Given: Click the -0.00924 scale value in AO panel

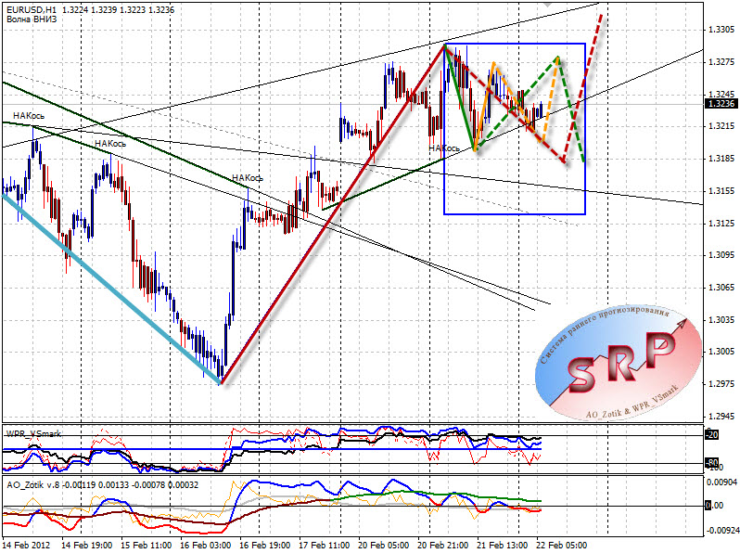Looking at the screenshot, I should [721, 531].
